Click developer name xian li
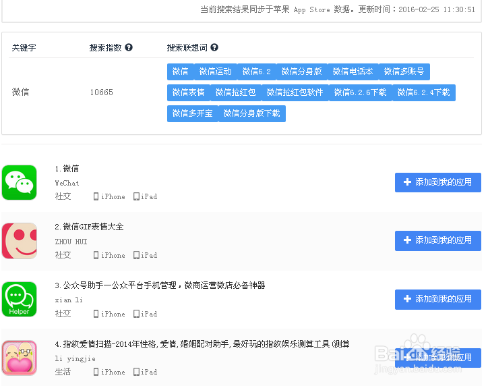 tap(69, 300)
